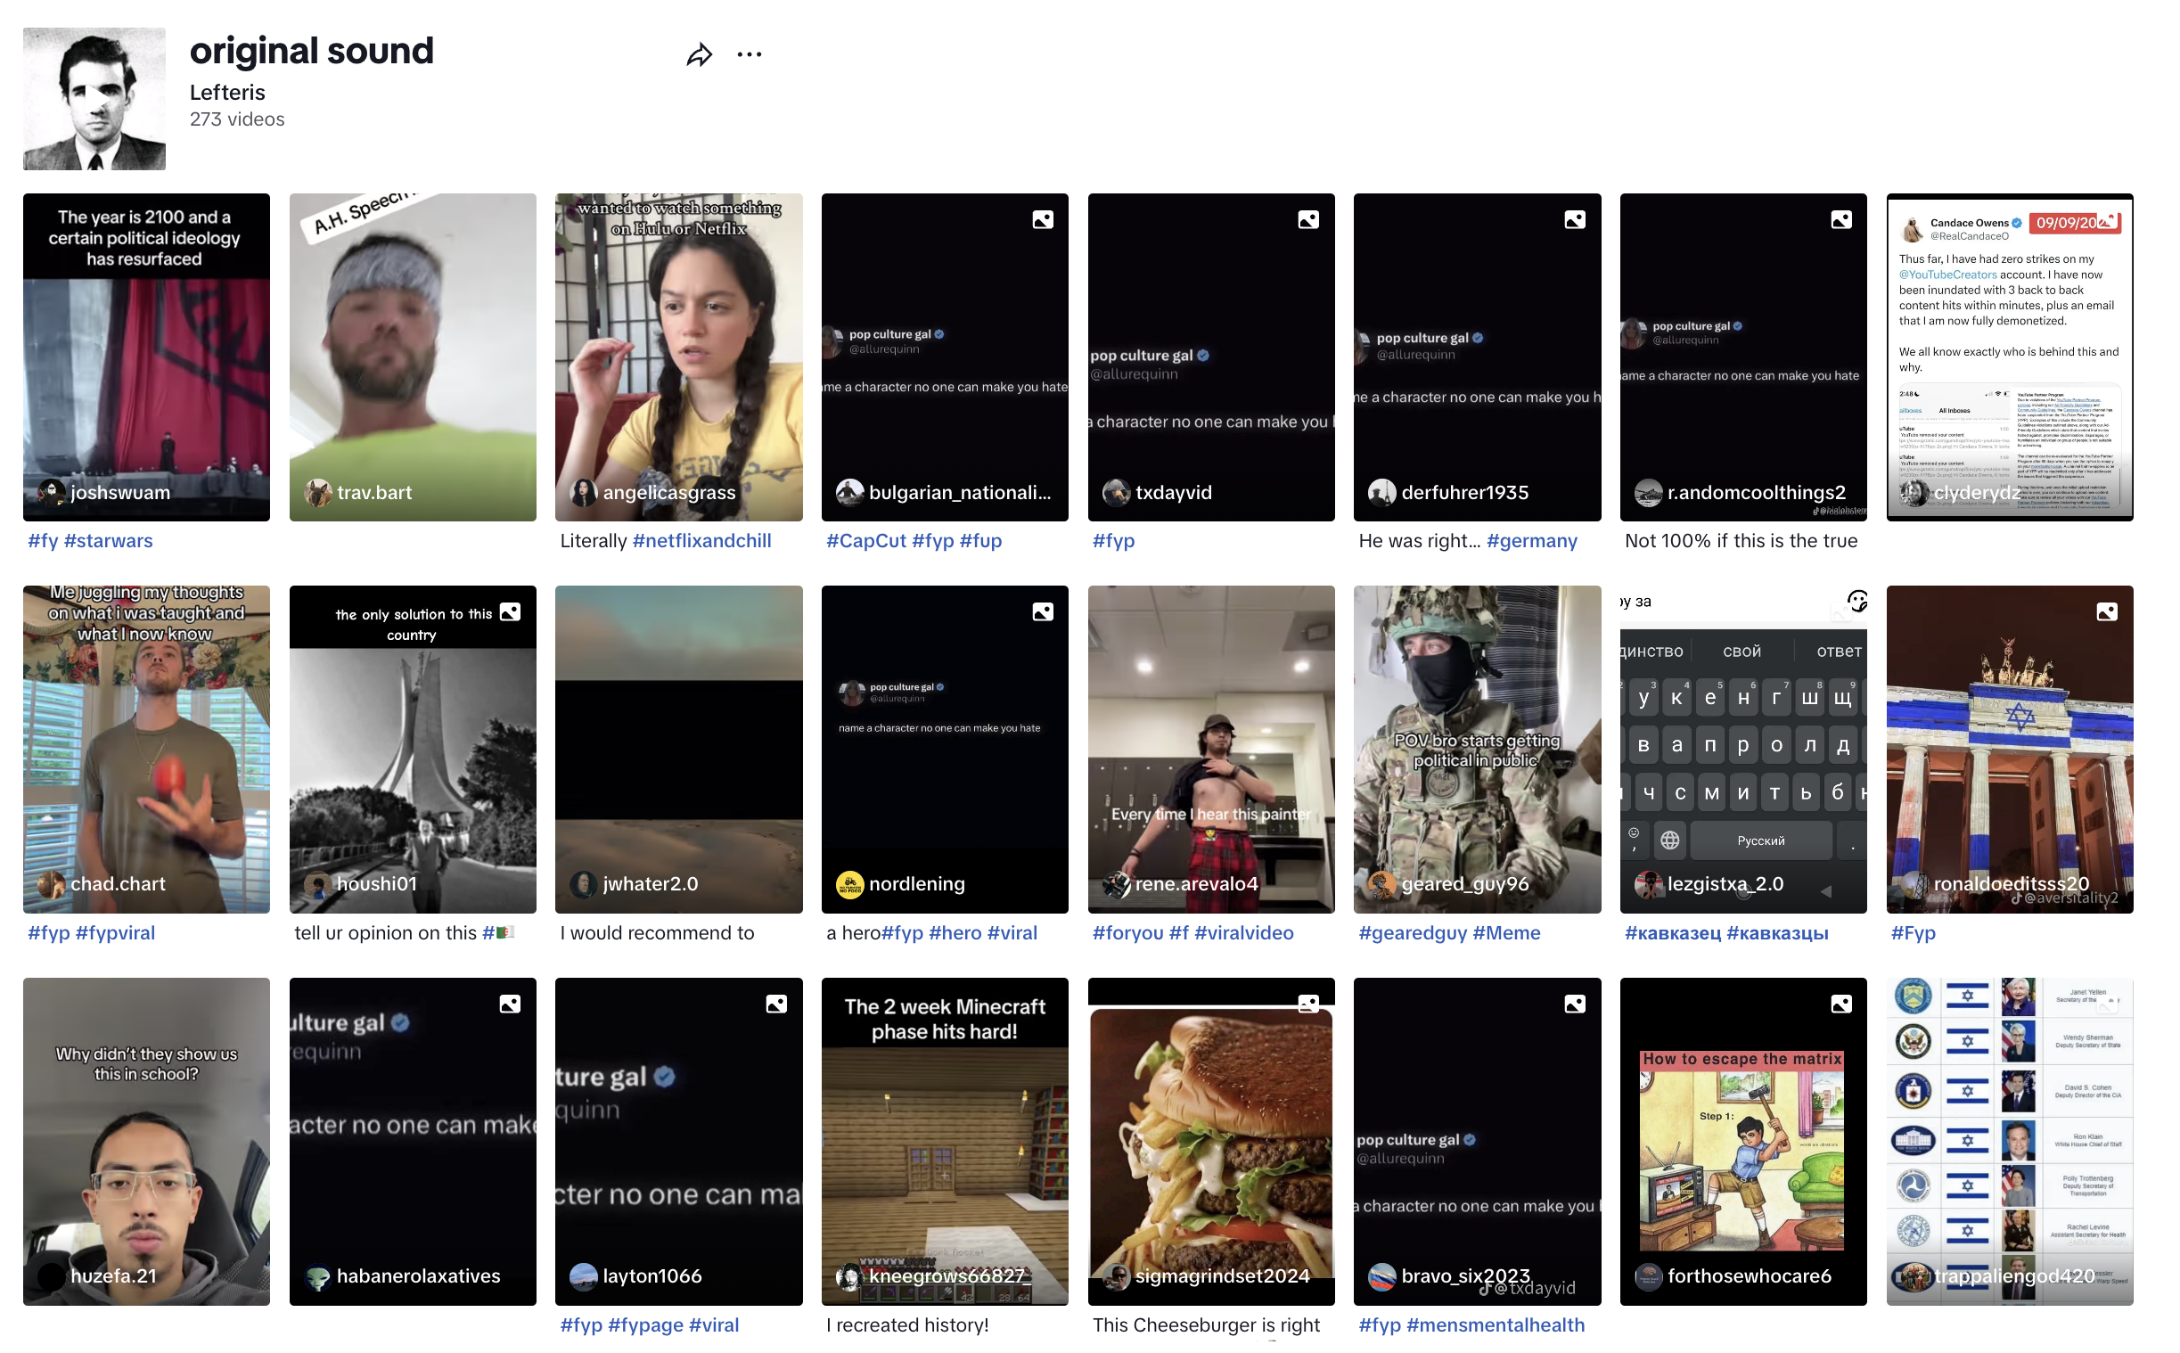Share the original sound
Screen dimensions: 2180x1353
(701, 53)
